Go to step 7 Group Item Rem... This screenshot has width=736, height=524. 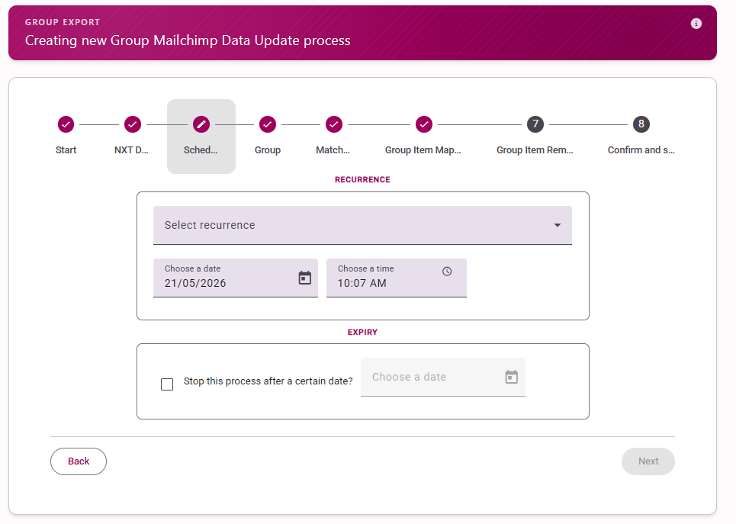pos(535,124)
